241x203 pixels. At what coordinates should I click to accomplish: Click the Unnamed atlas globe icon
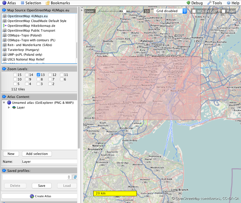9,103
